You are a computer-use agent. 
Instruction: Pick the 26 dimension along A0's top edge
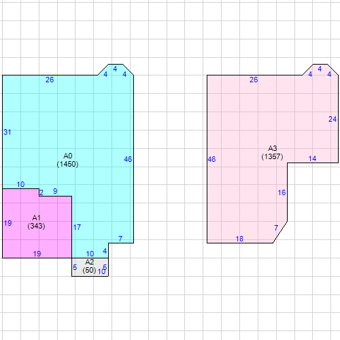point(50,80)
